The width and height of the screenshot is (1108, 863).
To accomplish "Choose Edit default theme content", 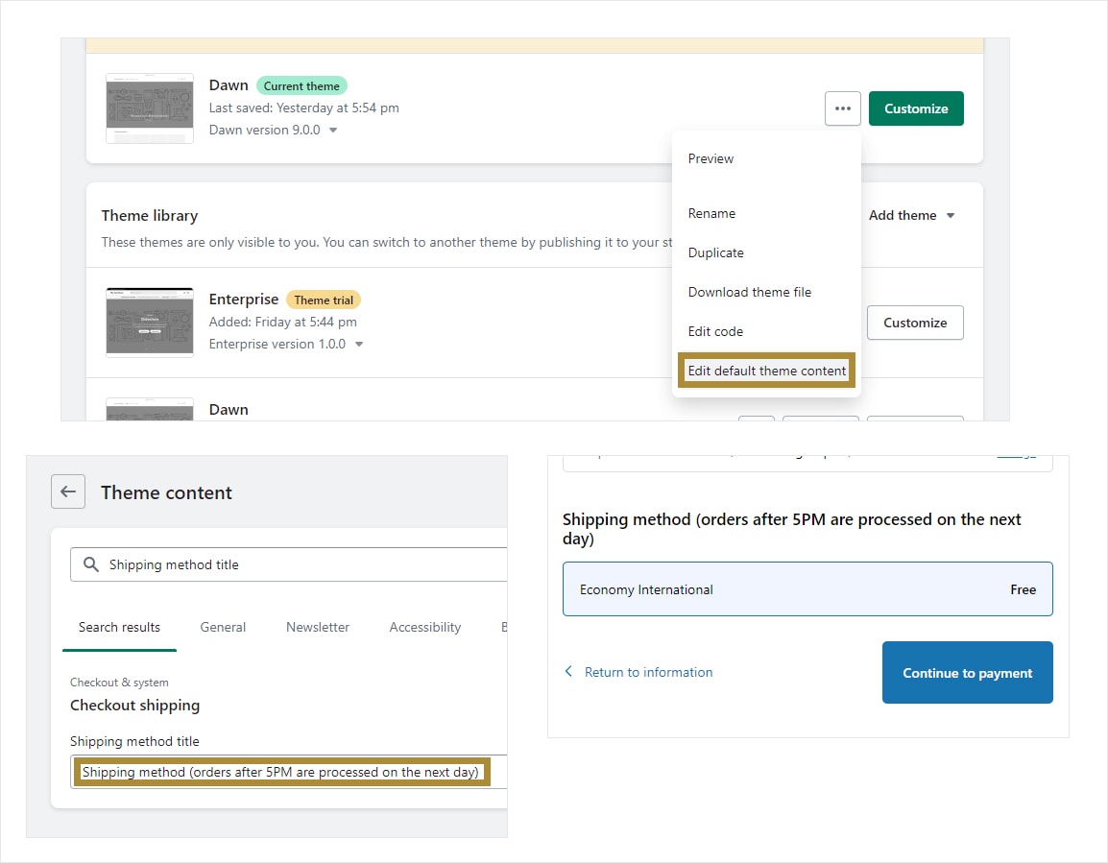I will point(766,371).
